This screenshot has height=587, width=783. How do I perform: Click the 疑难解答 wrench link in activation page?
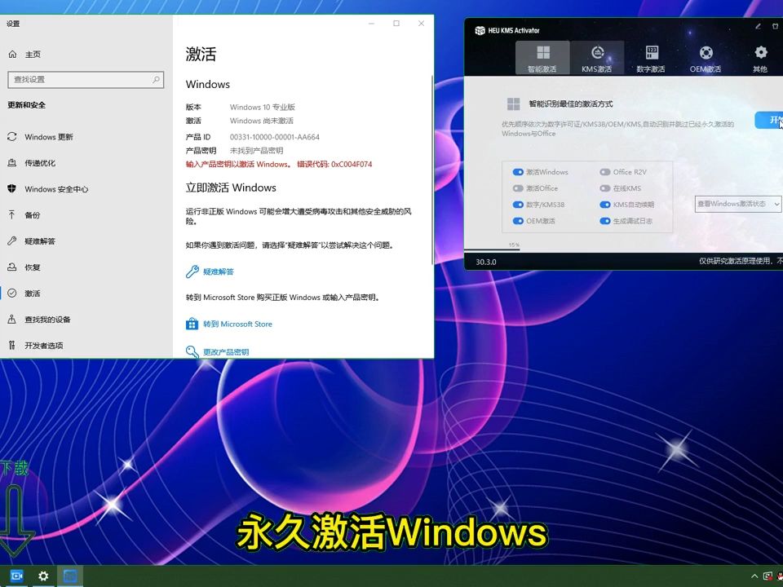(x=219, y=271)
